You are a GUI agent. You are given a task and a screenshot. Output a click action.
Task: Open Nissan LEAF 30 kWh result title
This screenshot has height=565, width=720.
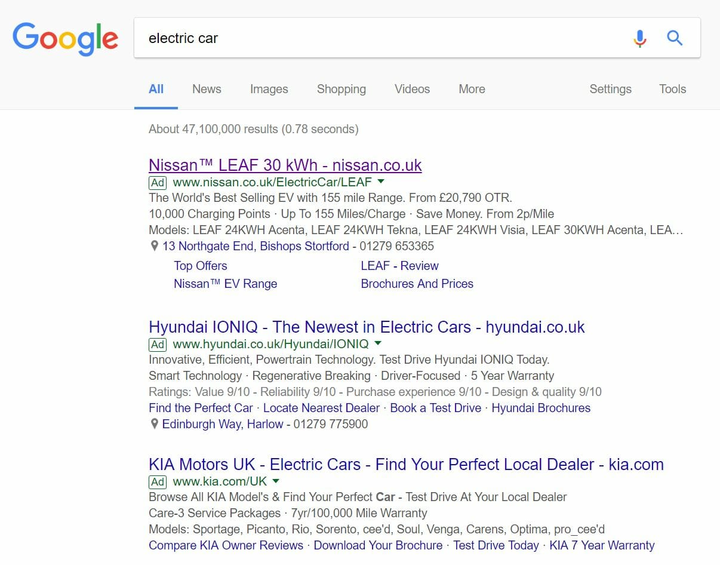(x=285, y=165)
